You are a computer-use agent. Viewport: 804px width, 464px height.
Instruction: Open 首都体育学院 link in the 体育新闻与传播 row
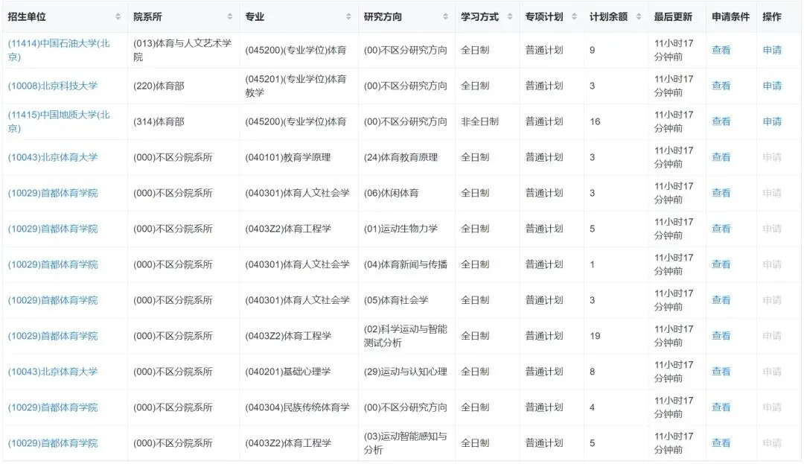(x=53, y=264)
